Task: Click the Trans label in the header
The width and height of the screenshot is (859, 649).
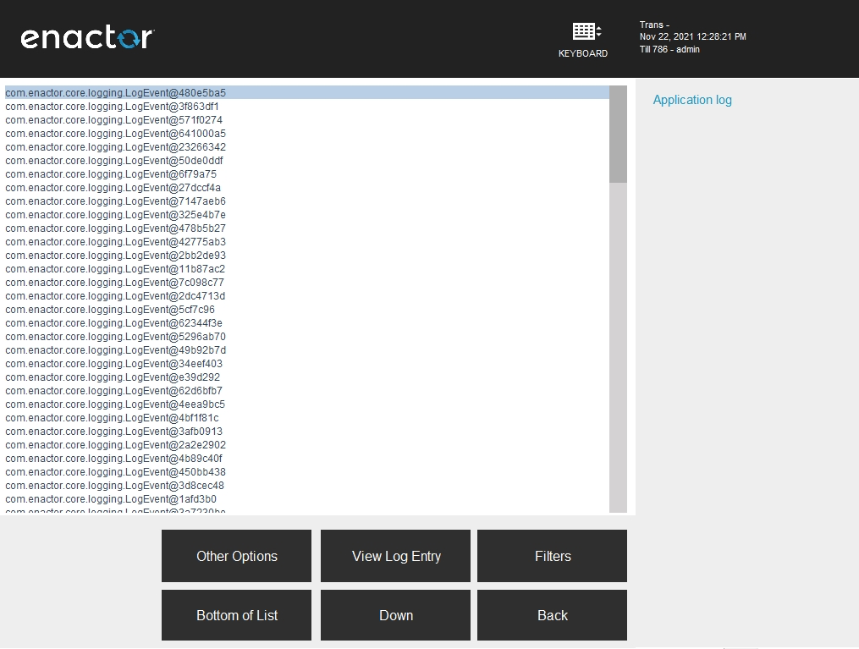Action: [x=650, y=25]
